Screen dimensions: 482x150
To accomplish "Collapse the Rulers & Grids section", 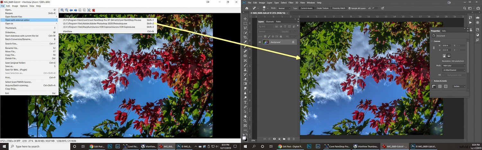I will click(x=432, y=81).
